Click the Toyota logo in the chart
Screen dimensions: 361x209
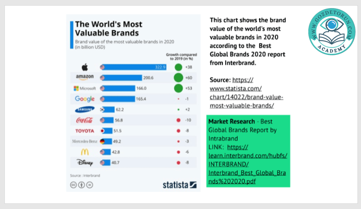85,131
